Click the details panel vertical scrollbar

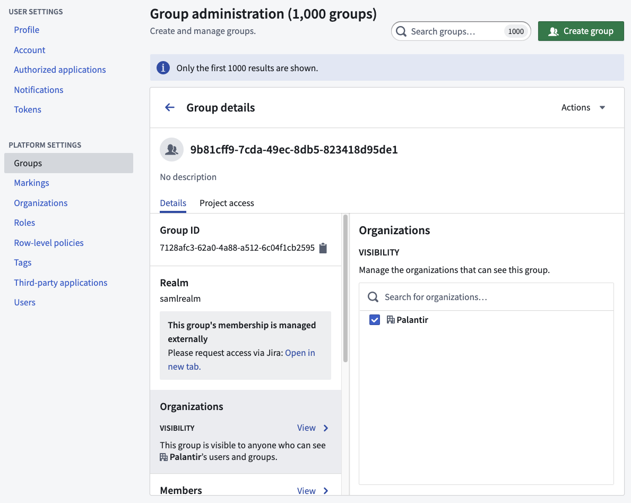[x=345, y=288]
